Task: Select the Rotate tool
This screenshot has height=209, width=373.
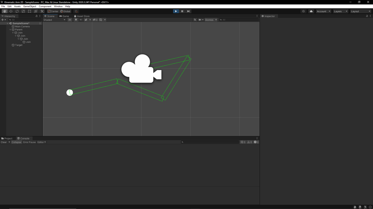Action: tap(17, 11)
